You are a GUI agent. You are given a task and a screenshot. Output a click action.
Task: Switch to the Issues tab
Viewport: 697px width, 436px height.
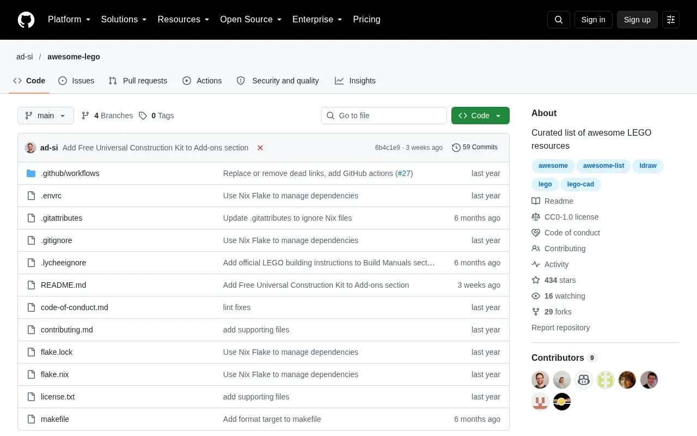point(76,81)
